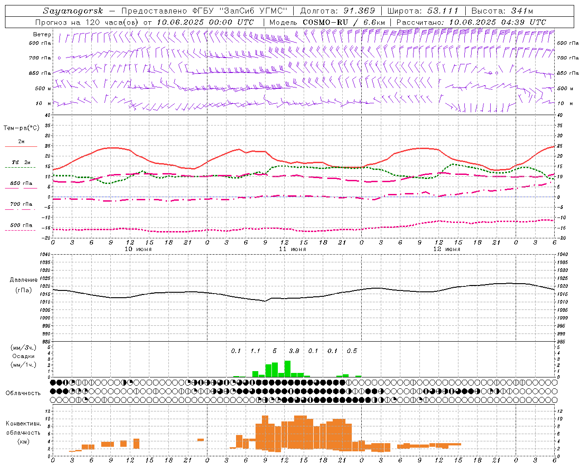Click the Sayanogorsk station title
581x464 pixels.
[x=73, y=11]
